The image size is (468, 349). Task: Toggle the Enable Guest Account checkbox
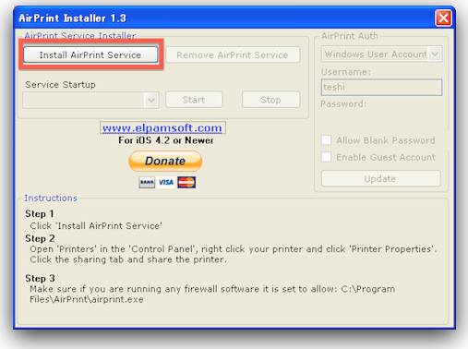[x=327, y=157]
